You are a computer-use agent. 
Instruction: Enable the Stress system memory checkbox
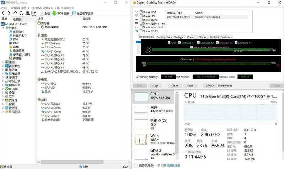coord(141,23)
